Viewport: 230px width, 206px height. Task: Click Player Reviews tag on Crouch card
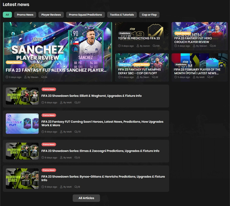click(x=182, y=33)
